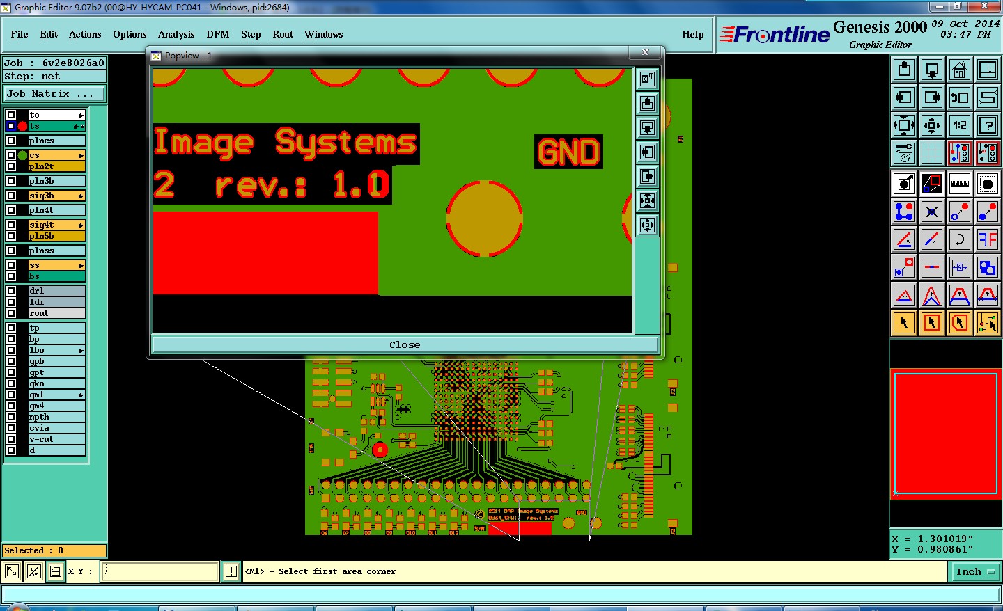Open the Actions menu
Viewport: 1003px width, 611px height.
(x=85, y=35)
